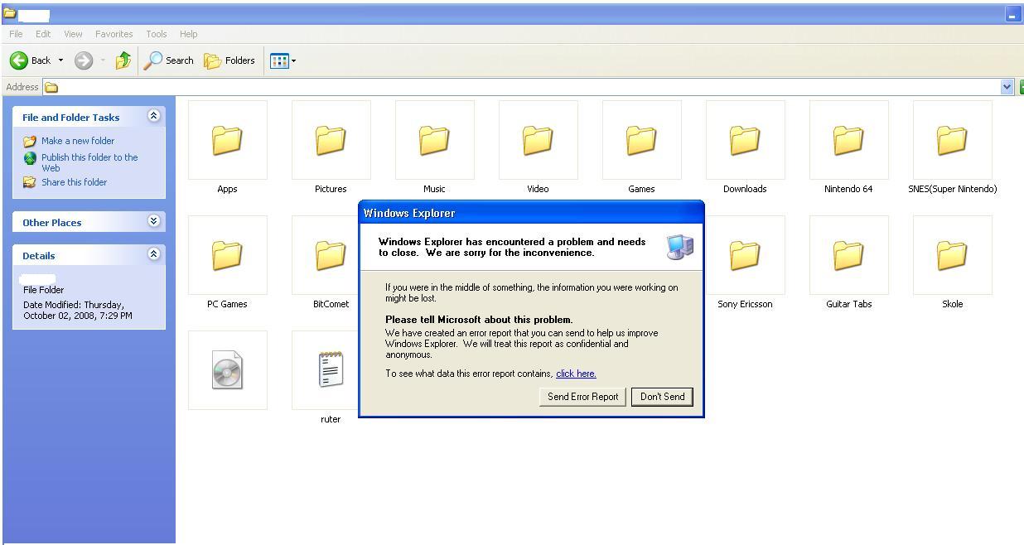This screenshot has width=1024, height=545.
Task: Select the BitComet folder icon
Action: pos(331,255)
